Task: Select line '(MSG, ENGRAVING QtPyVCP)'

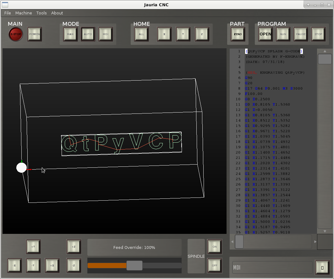Action: (x=275, y=72)
